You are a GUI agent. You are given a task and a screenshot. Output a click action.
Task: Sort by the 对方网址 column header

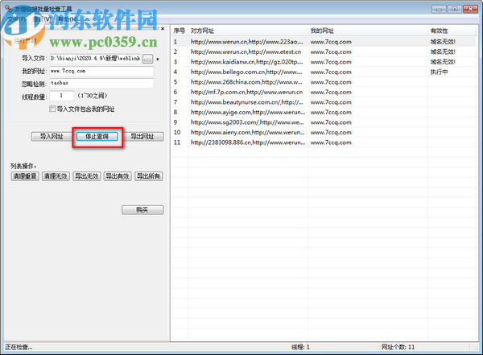248,31
